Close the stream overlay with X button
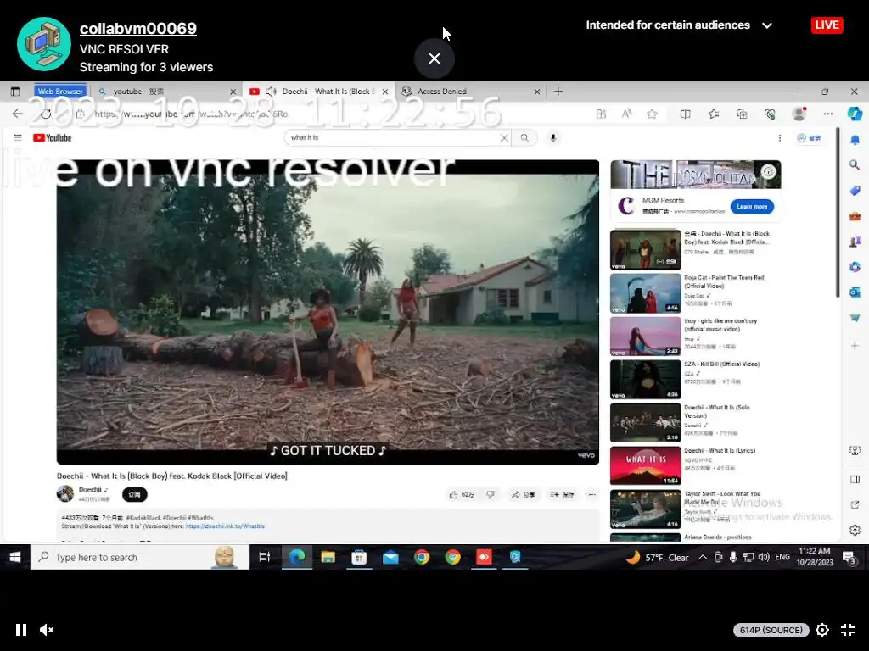 pos(434,58)
